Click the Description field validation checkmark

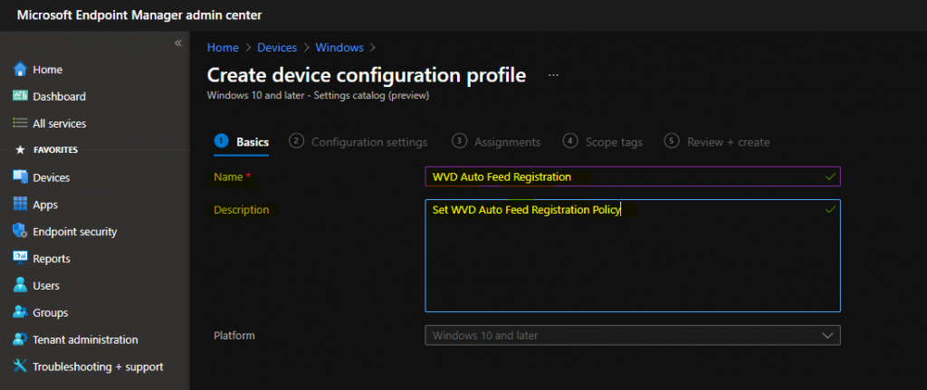pyautogui.click(x=831, y=209)
